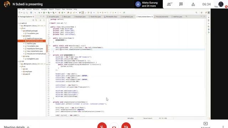Screen dimensions: 228x128
Task: Open the Search menu in Eclipse
Action: 51,9
